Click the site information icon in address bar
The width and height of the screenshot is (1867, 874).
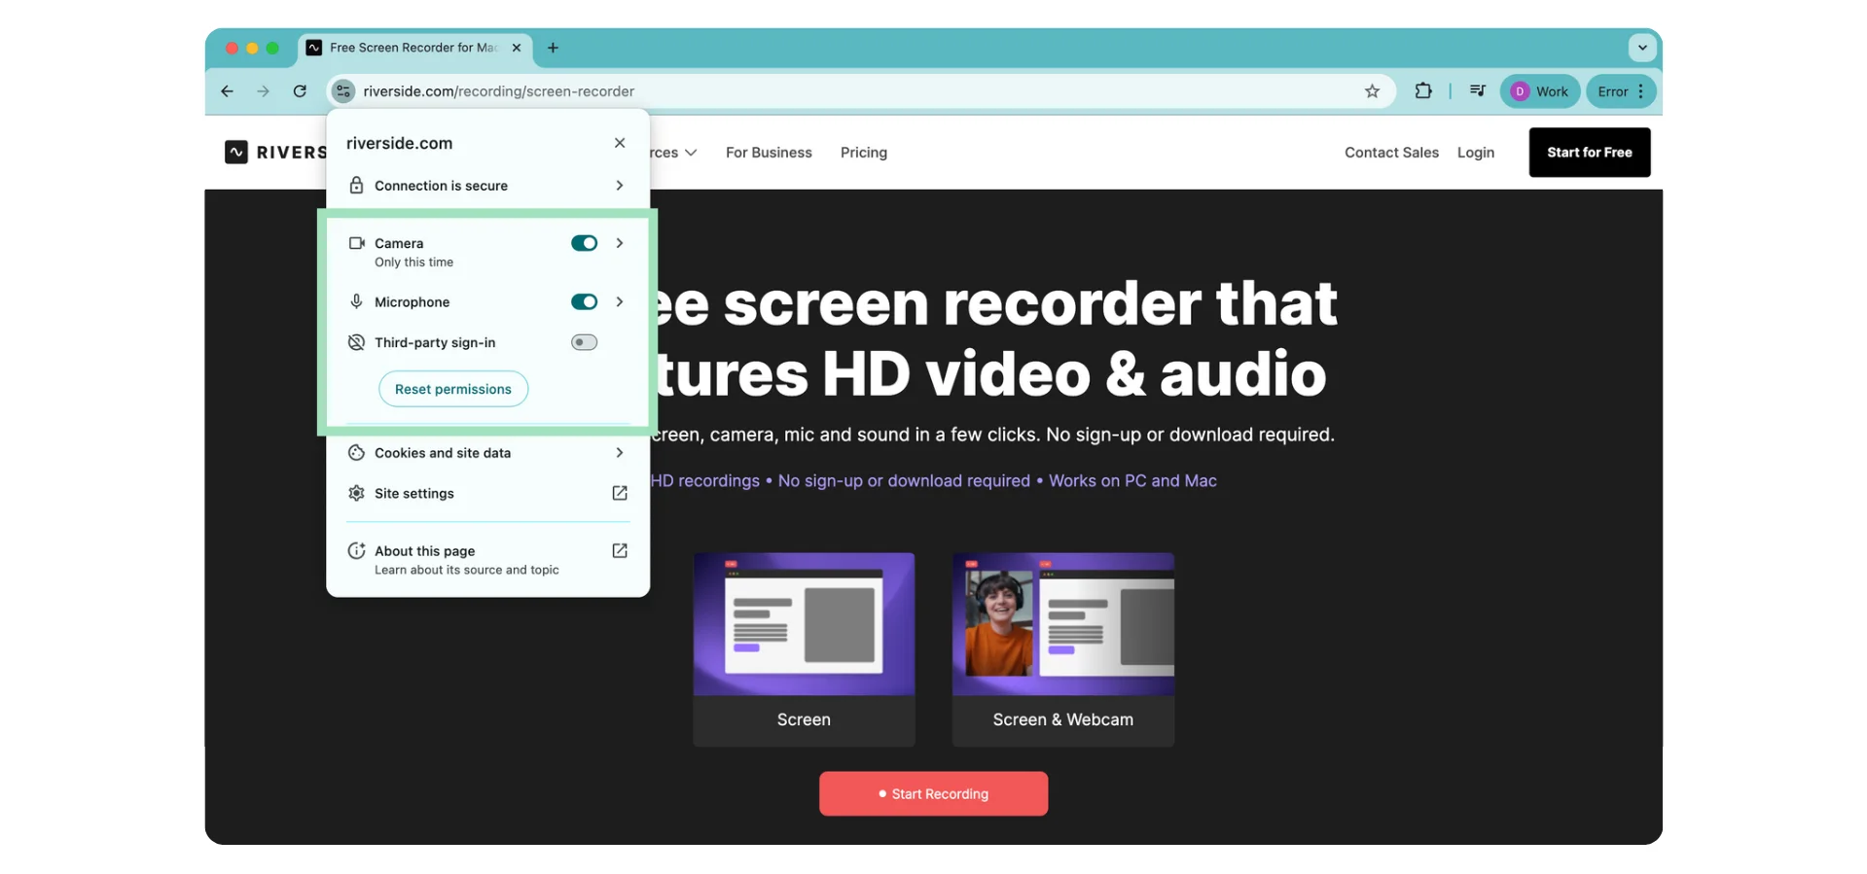[342, 91]
